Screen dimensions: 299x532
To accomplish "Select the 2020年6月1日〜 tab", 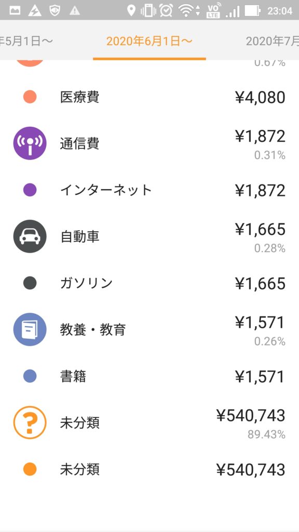I will [149, 42].
